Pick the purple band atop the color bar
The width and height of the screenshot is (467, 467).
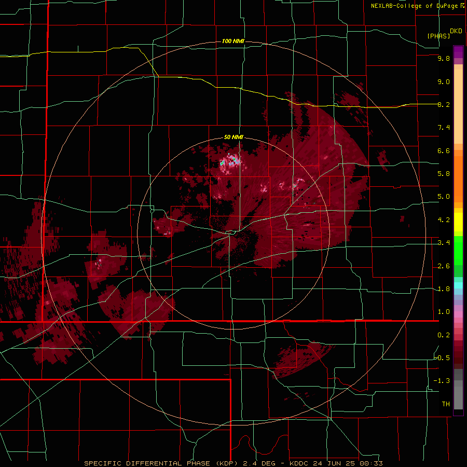(x=458, y=52)
